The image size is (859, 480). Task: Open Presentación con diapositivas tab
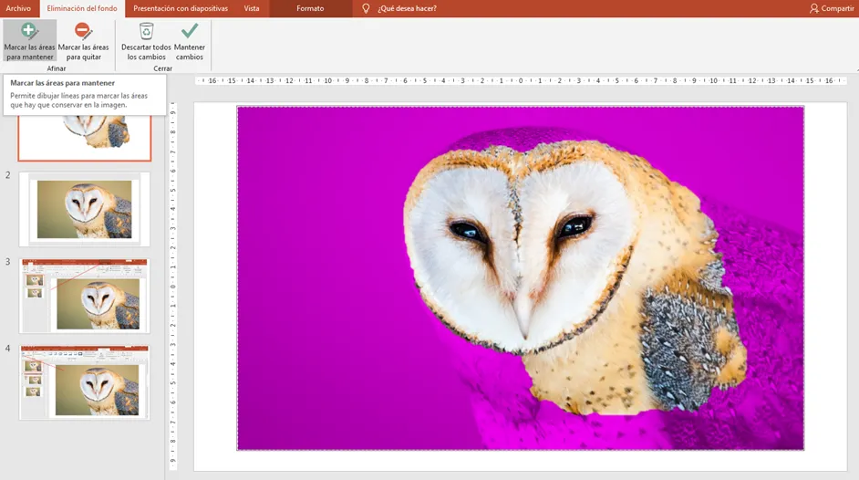(181, 8)
